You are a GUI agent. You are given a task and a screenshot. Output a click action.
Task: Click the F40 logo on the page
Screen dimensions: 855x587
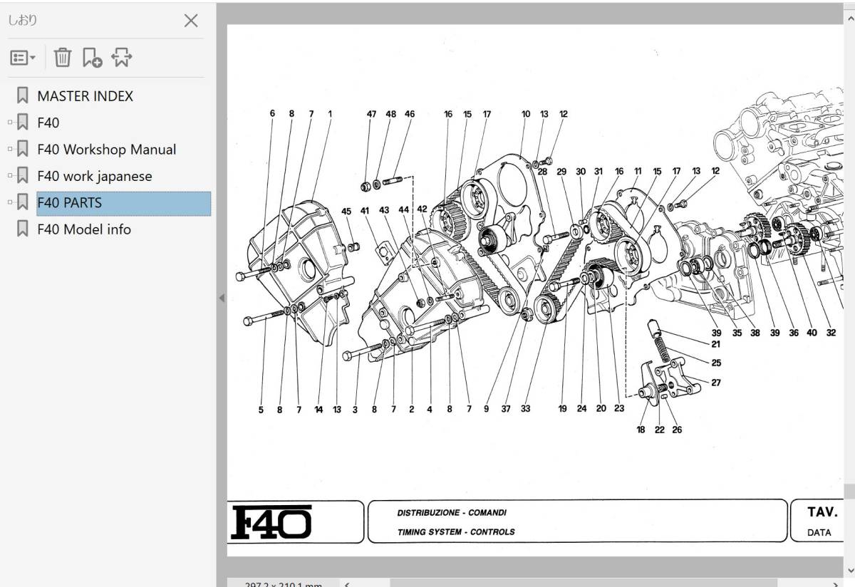[x=271, y=523]
